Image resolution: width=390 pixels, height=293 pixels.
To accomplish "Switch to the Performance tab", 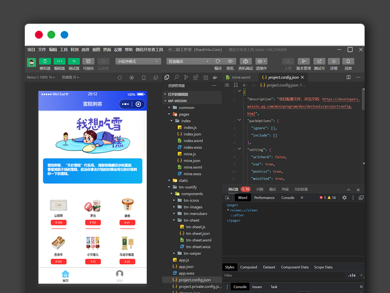I will pos(264,198).
